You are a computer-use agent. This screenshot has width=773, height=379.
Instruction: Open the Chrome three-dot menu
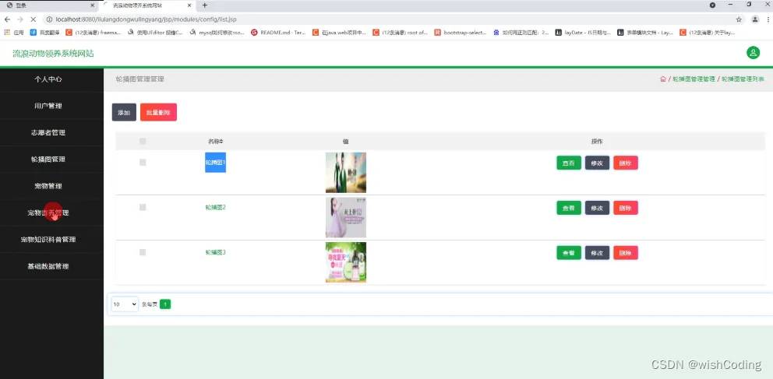[769, 19]
